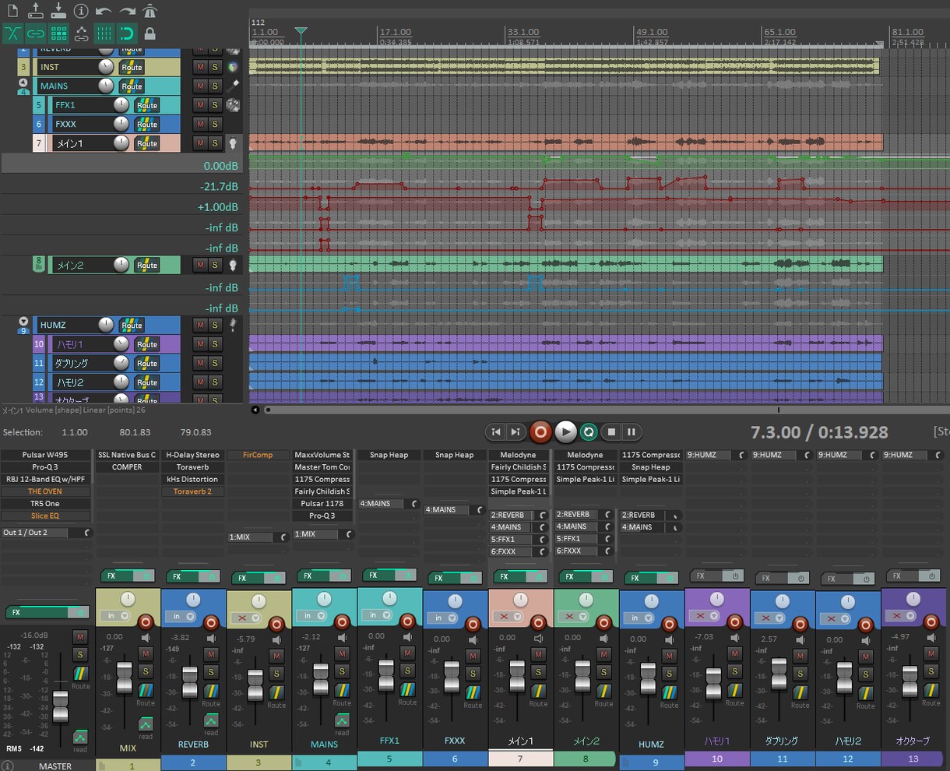950x771 pixels.
Task: Go to end of project
Action: (x=515, y=431)
